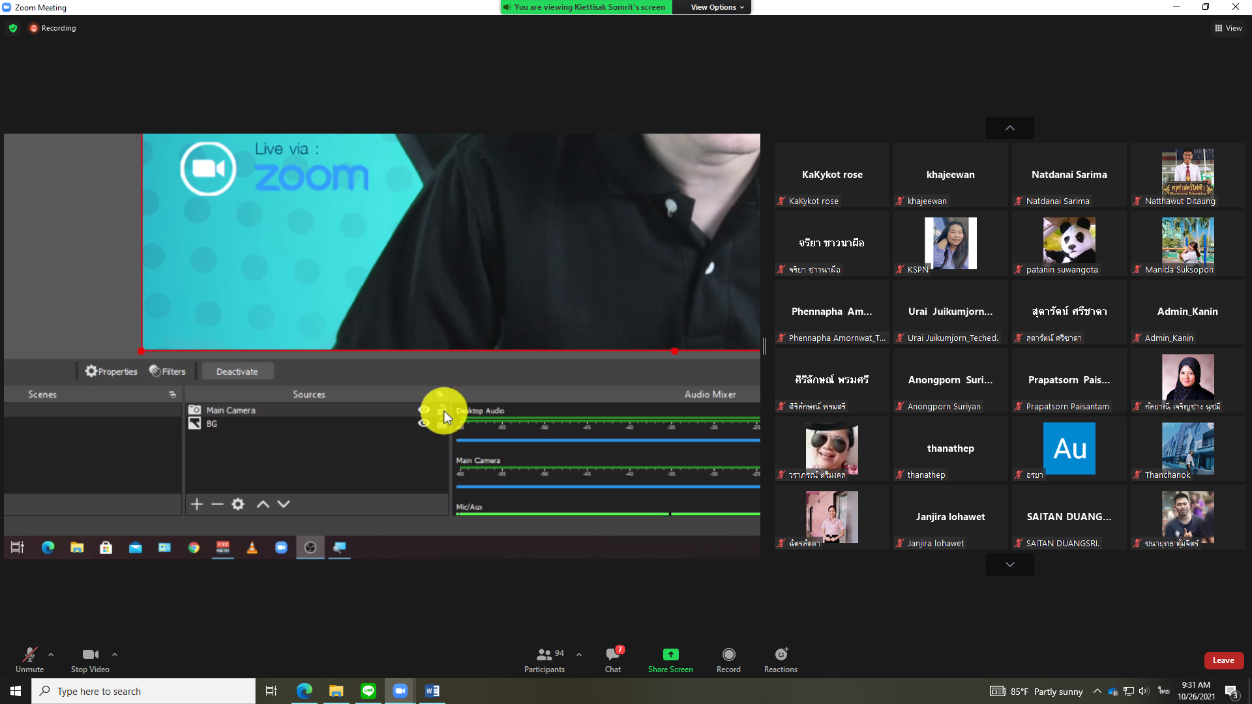Viewport: 1252px width, 704px height.
Task: Click the Audio Mixer panel header
Action: (710, 394)
